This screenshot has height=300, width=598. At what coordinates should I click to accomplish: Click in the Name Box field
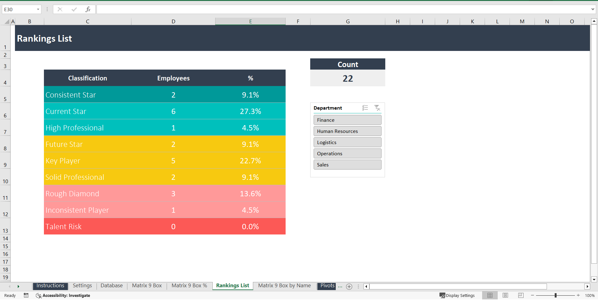click(19, 9)
